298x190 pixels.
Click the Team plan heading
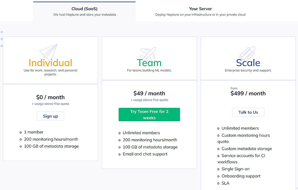tap(149, 63)
